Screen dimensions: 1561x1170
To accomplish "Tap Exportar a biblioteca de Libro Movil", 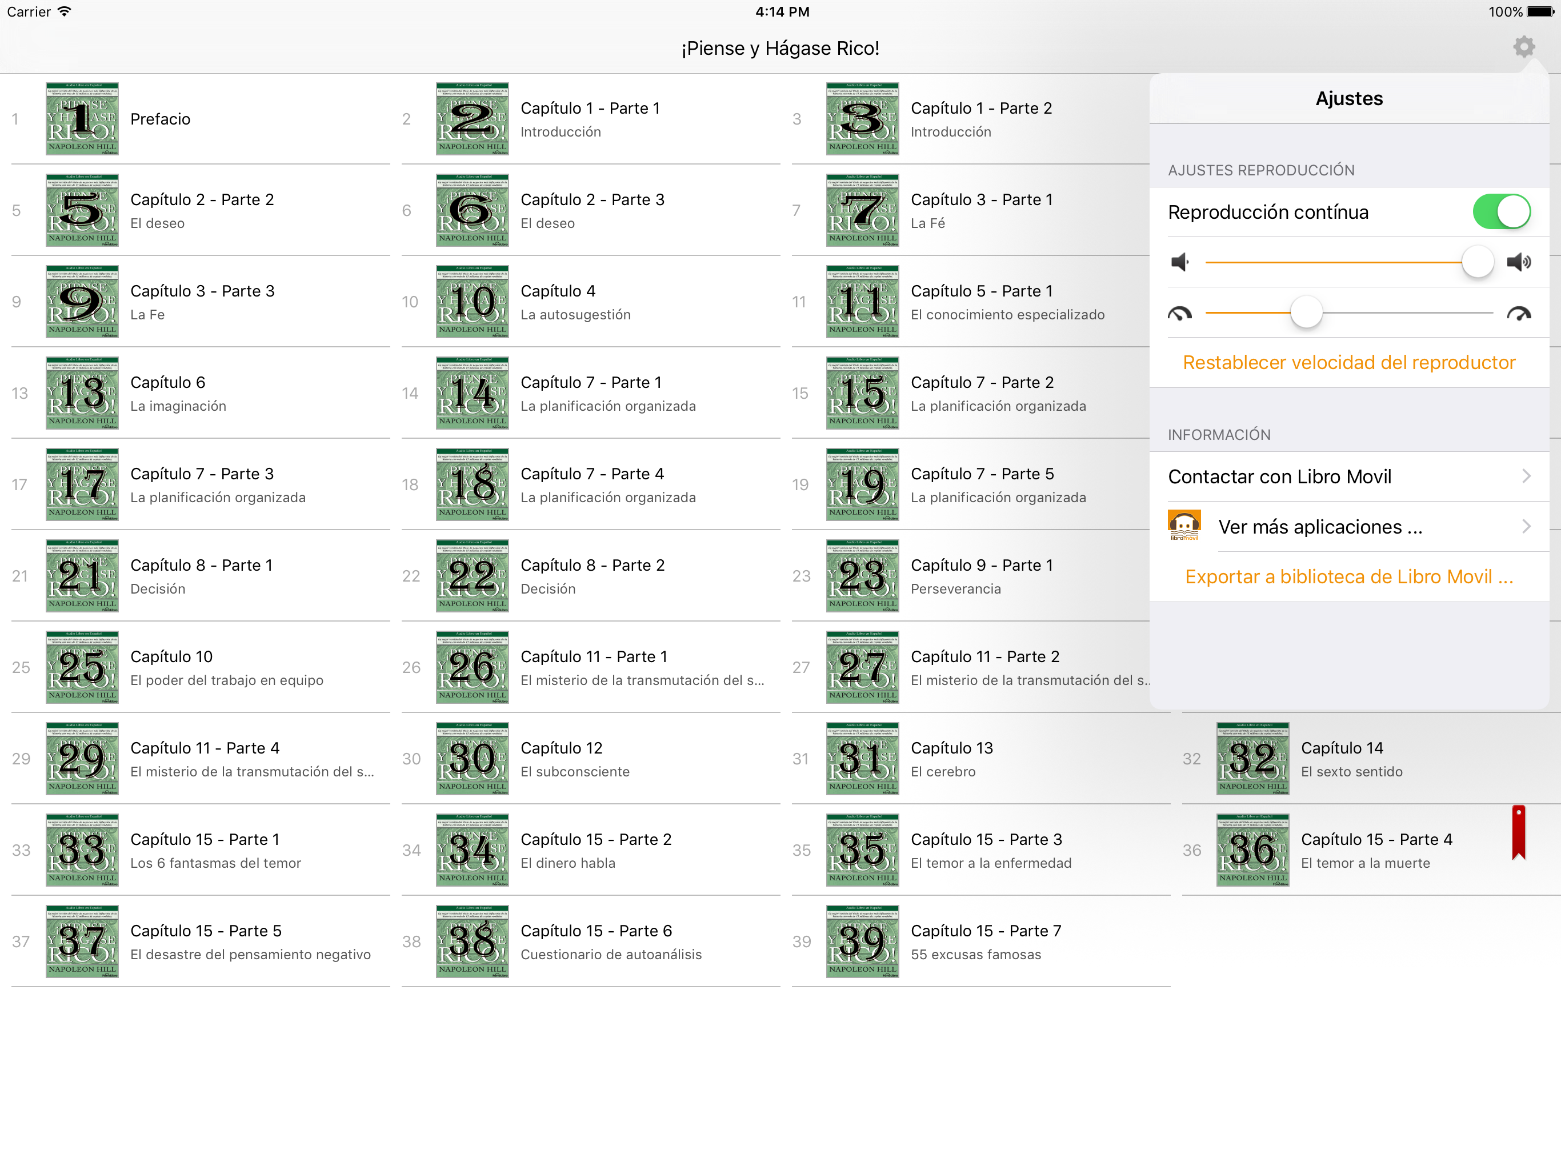I will pos(1348,577).
